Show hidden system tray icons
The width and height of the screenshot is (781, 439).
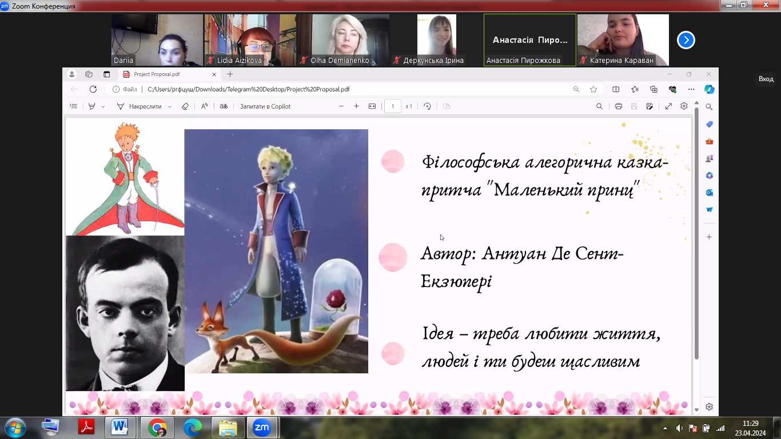click(664, 428)
